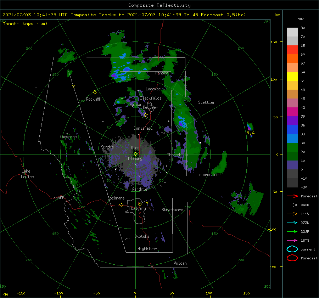Click the bright yellow swatch between 54 and 51 dBZ

[x=292, y=77]
